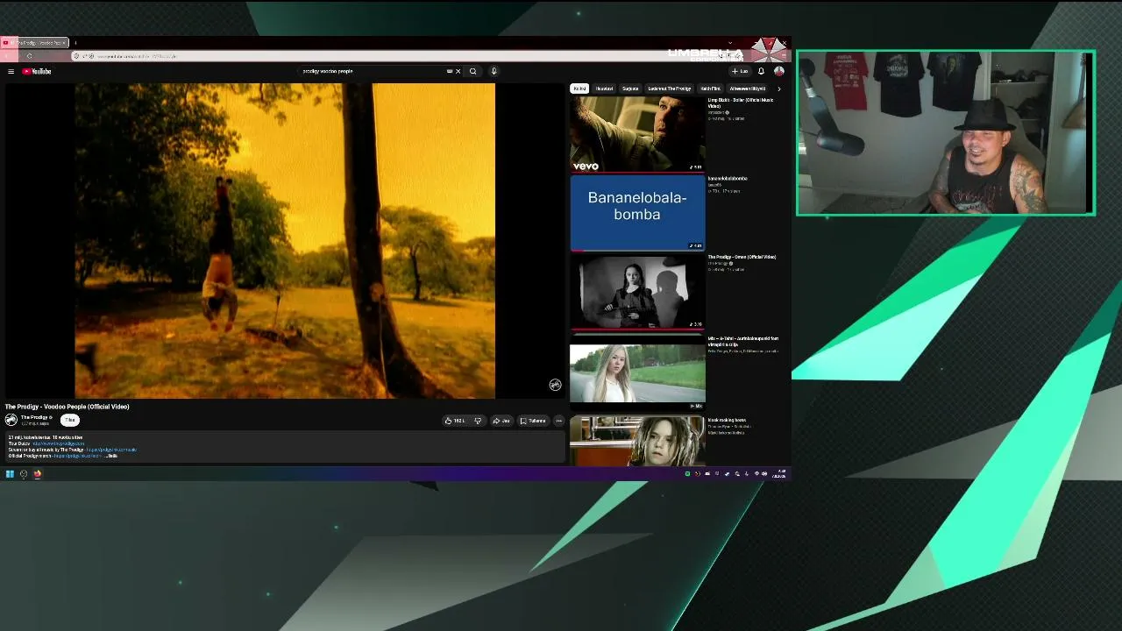
Task: Click the Tilaa subscribe button
Action: [70, 420]
